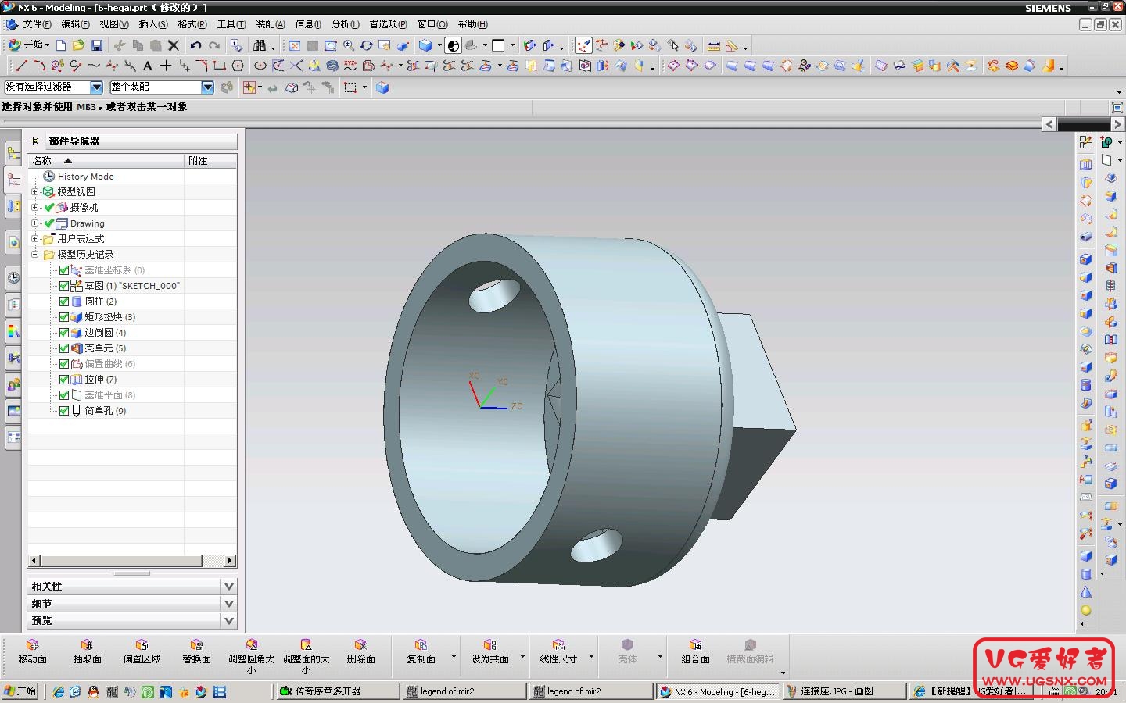The width and height of the screenshot is (1126, 703).
Task: Toggle the 基准平面 (8) checkbox
Action: [64, 395]
